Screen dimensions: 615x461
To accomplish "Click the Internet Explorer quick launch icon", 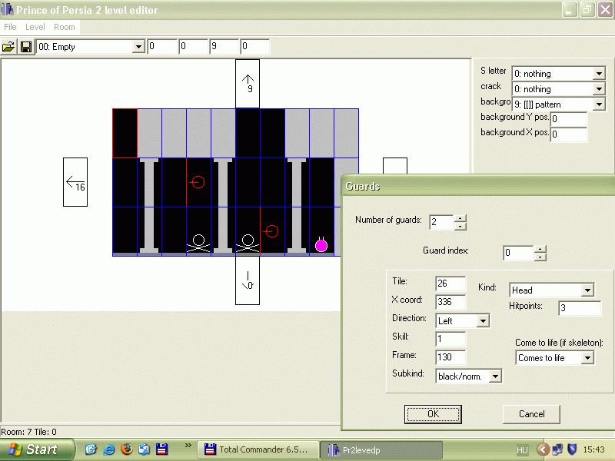I will click(x=109, y=449).
